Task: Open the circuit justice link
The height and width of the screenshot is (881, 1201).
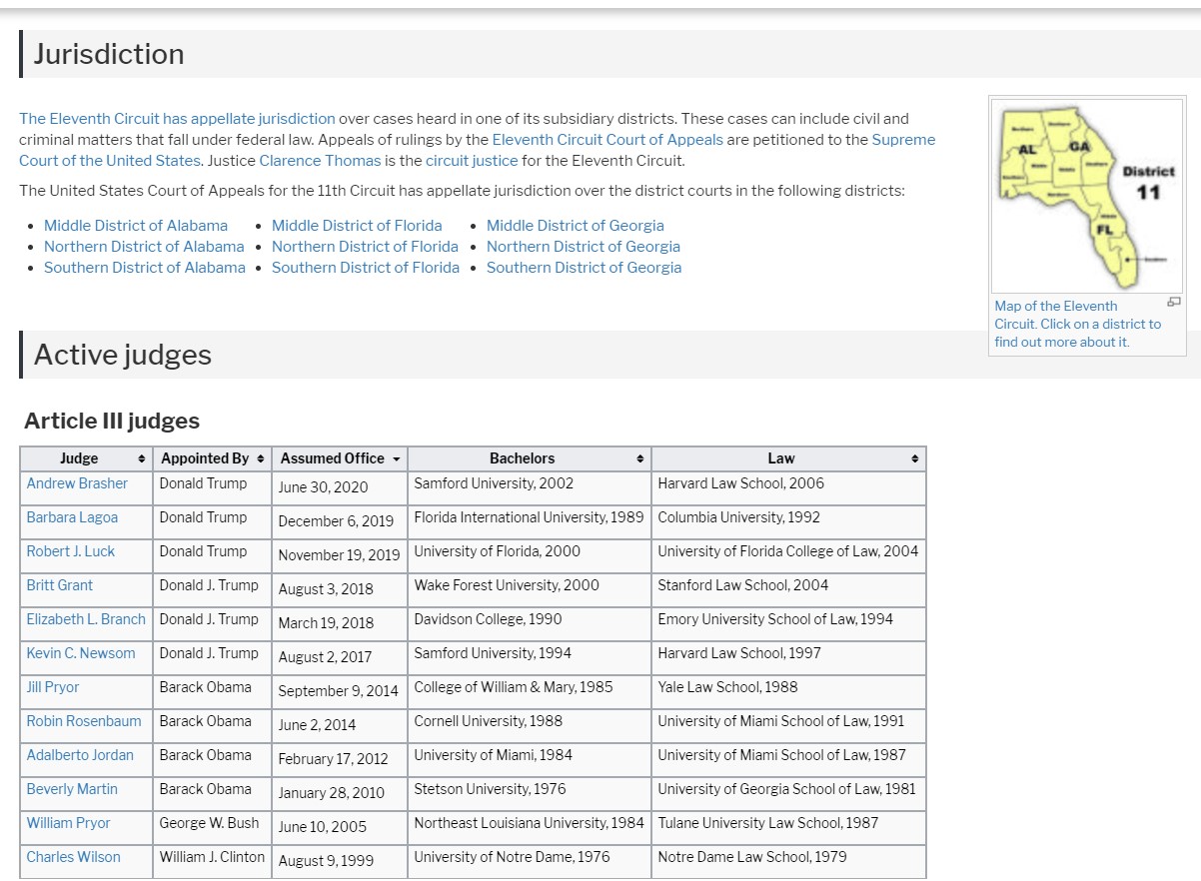Action: pos(472,160)
